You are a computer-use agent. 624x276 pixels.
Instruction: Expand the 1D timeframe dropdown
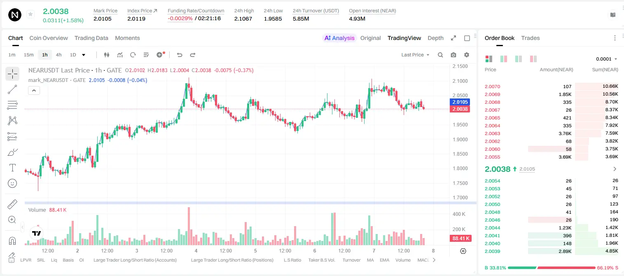coord(84,55)
